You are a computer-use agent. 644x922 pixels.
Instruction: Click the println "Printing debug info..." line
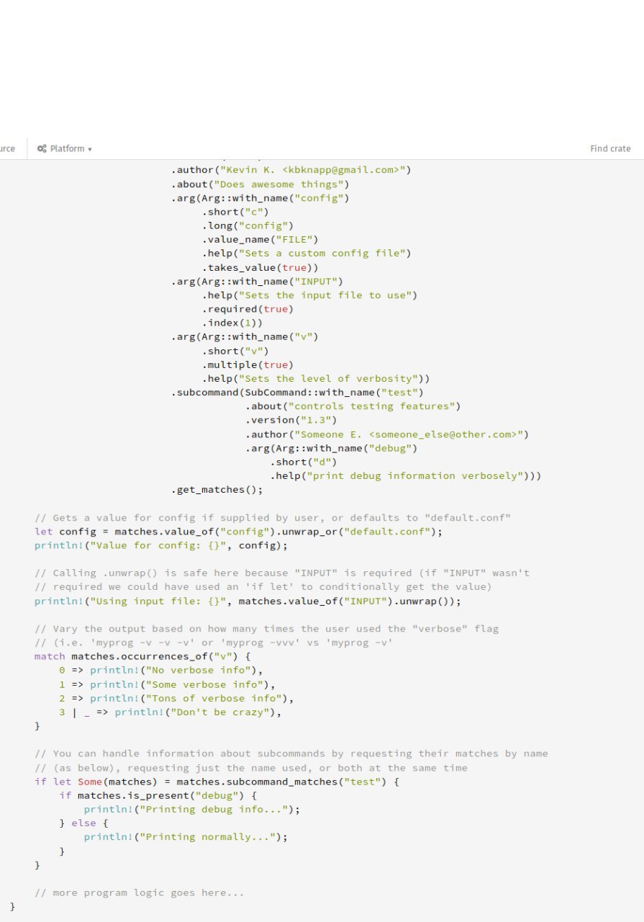click(192, 809)
